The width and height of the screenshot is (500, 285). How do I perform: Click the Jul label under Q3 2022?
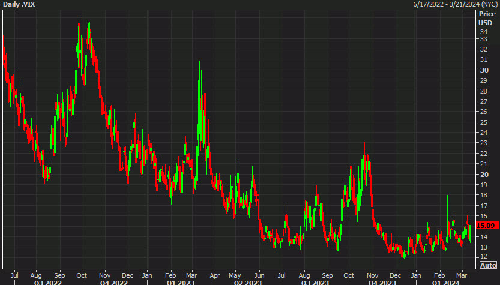click(x=14, y=275)
